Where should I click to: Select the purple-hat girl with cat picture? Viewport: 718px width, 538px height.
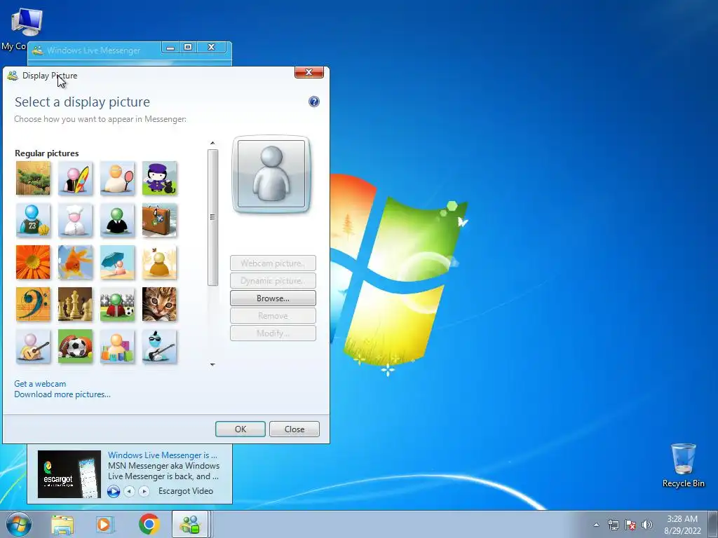point(159,179)
